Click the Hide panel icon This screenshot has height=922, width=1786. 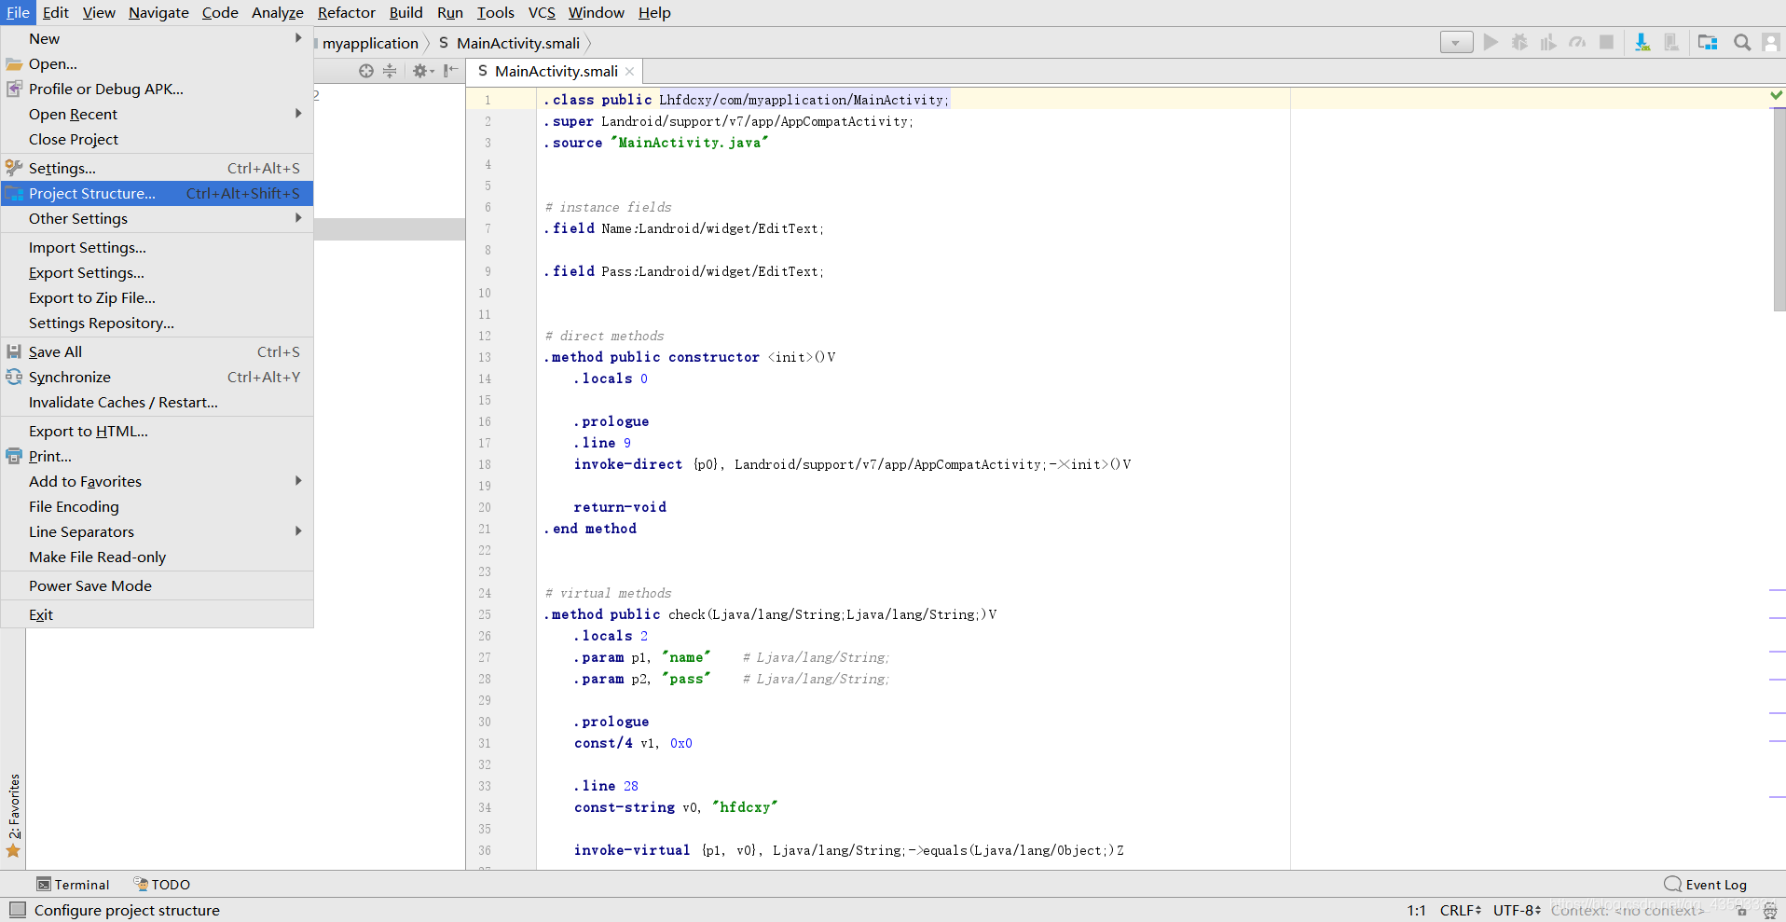pyautogui.click(x=451, y=71)
